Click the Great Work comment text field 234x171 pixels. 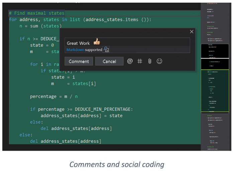(127, 42)
